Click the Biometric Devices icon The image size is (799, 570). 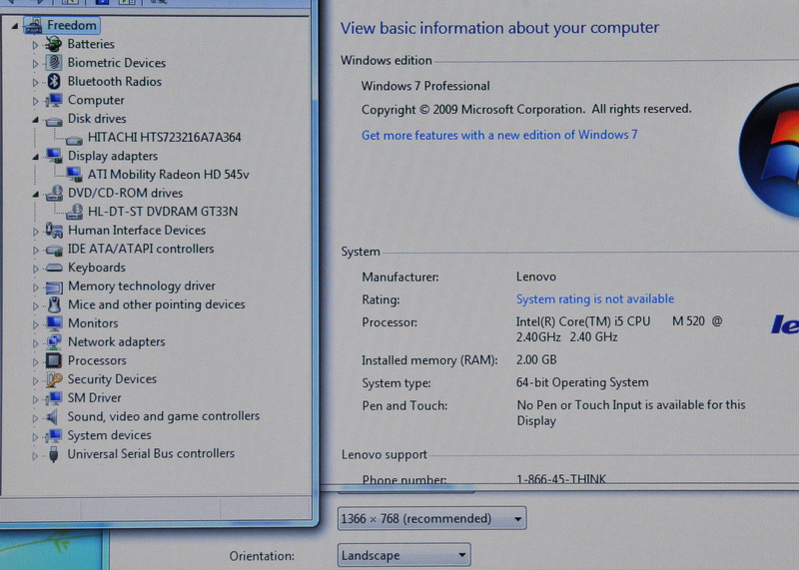(x=54, y=63)
